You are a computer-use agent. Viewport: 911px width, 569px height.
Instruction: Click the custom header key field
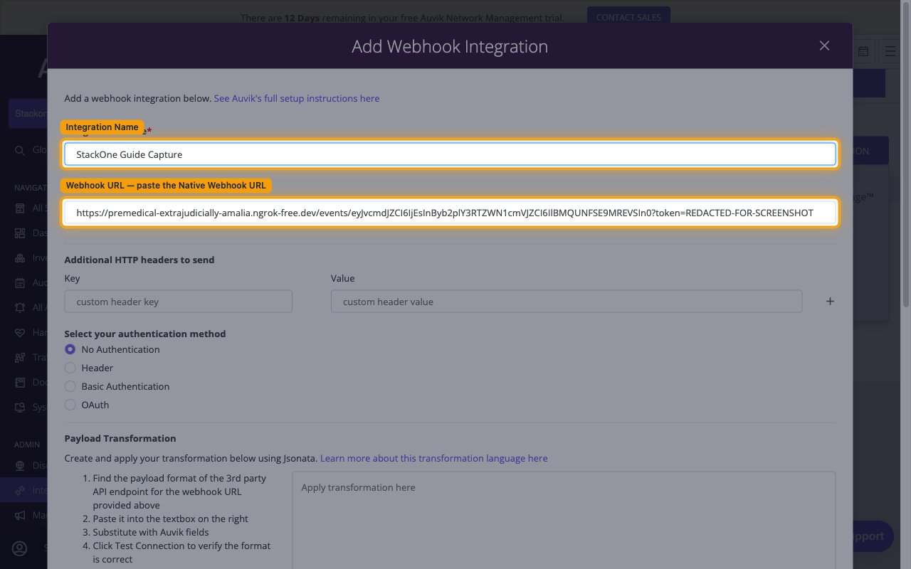pyautogui.click(x=178, y=302)
